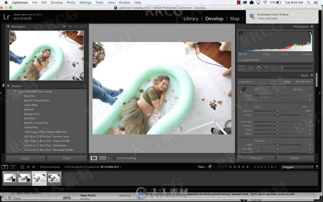Screen dimensions: 323x202
Task: Toggle the flagged filter flag icon
Action: click(x=210, y=167)
